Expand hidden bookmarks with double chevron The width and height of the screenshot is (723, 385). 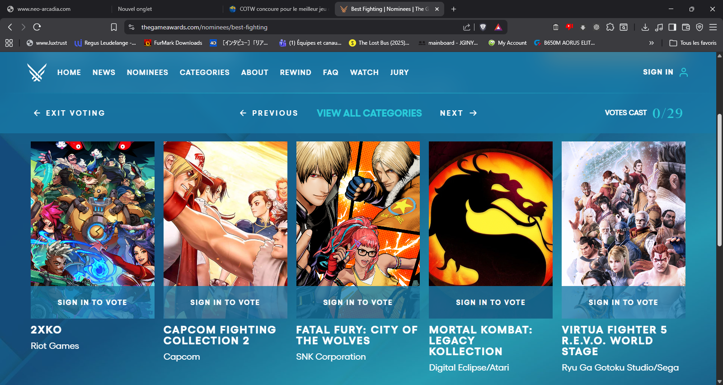tap(651, 43)
